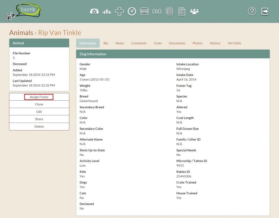Open the help question mark icon
The width and height of the screenshot is (279, 218).
[x=252, y=11]
